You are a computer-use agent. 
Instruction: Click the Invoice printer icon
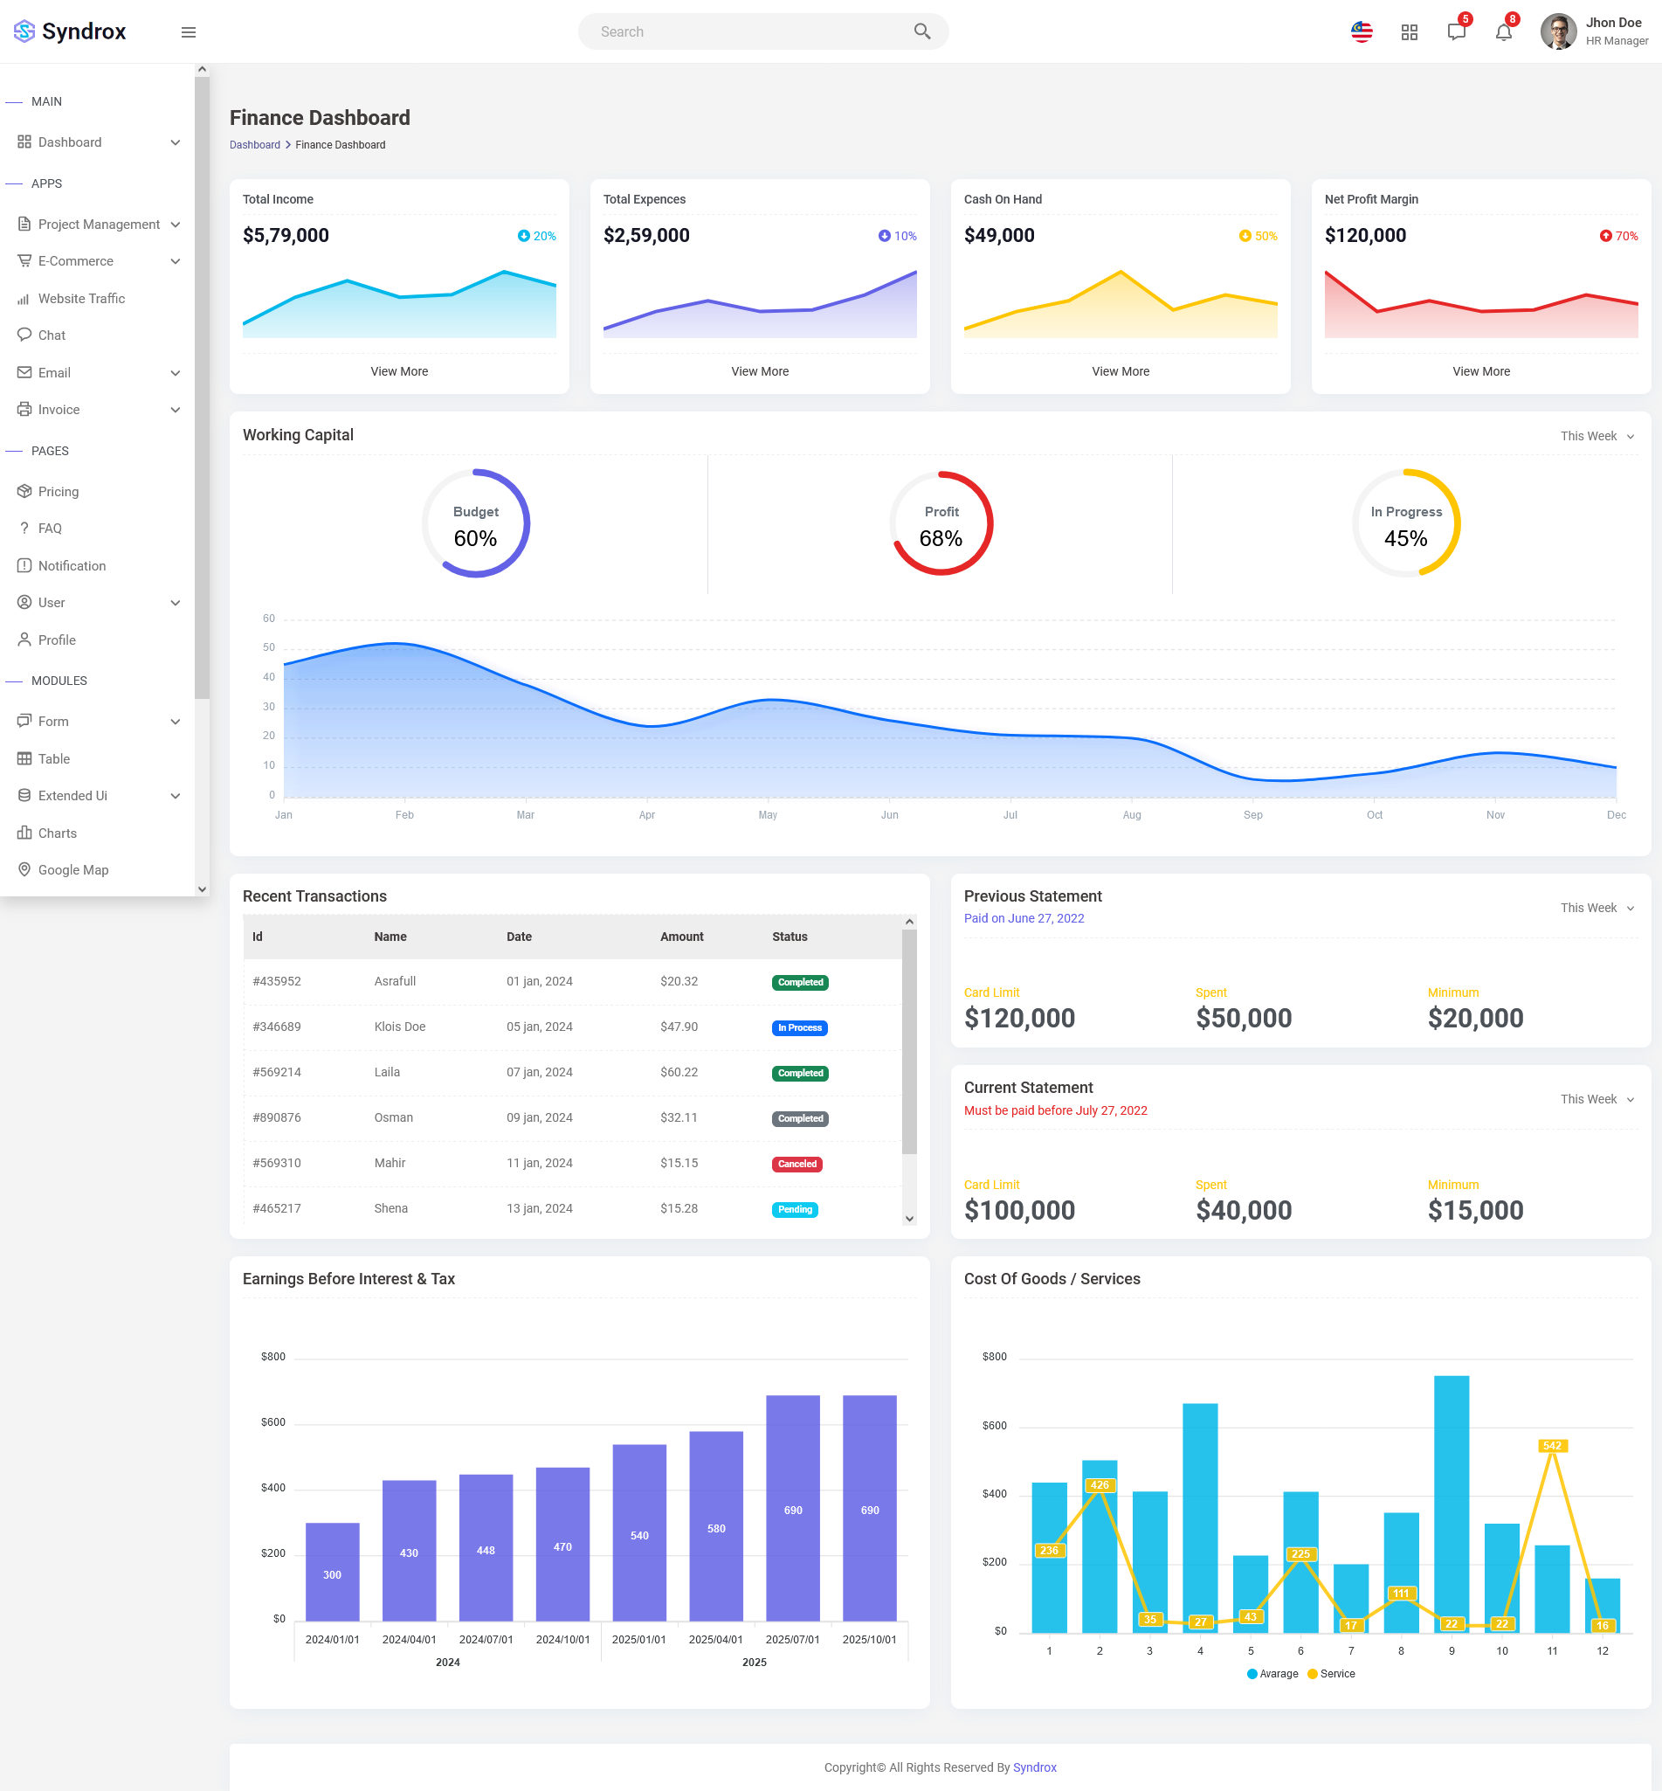coord(24,409)
